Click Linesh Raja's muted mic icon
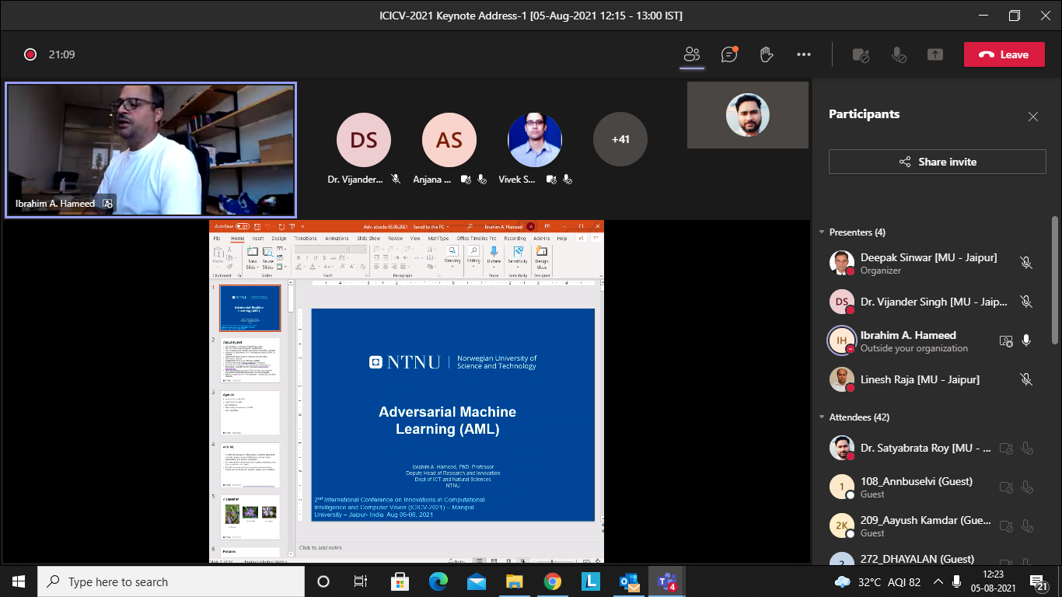 [x=1026, y=379]
